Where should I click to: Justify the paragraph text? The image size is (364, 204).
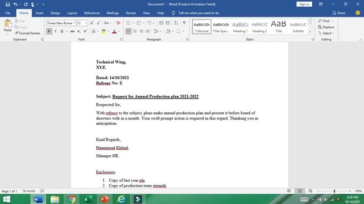148,31
